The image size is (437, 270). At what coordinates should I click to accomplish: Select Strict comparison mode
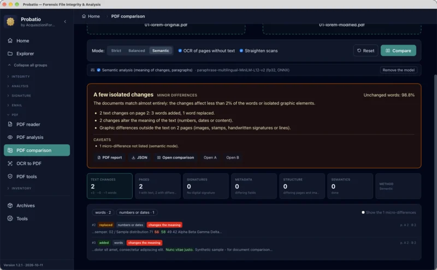[116, 51]
